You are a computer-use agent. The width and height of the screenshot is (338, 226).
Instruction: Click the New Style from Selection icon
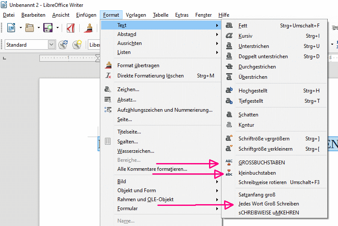pyautogui.click(x=77, y=45)
